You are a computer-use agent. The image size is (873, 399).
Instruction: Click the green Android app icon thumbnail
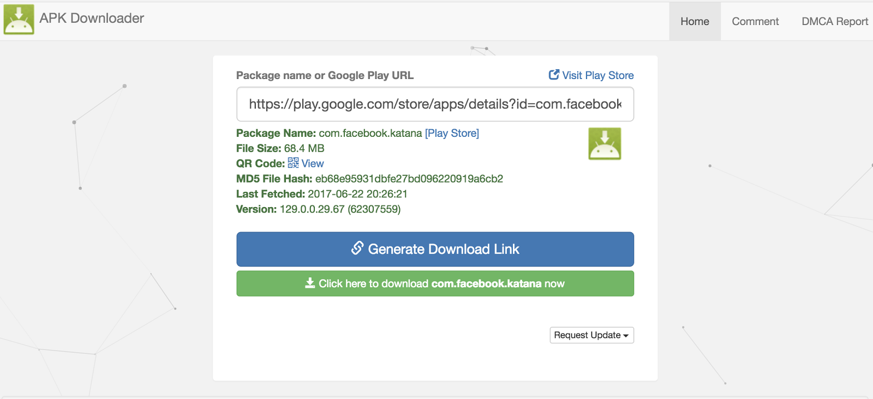[x=605, y=144]
